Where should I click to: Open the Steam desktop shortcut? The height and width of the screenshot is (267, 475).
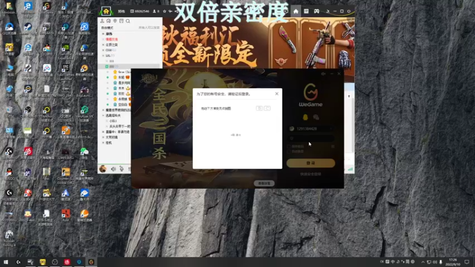coord(28,30)
